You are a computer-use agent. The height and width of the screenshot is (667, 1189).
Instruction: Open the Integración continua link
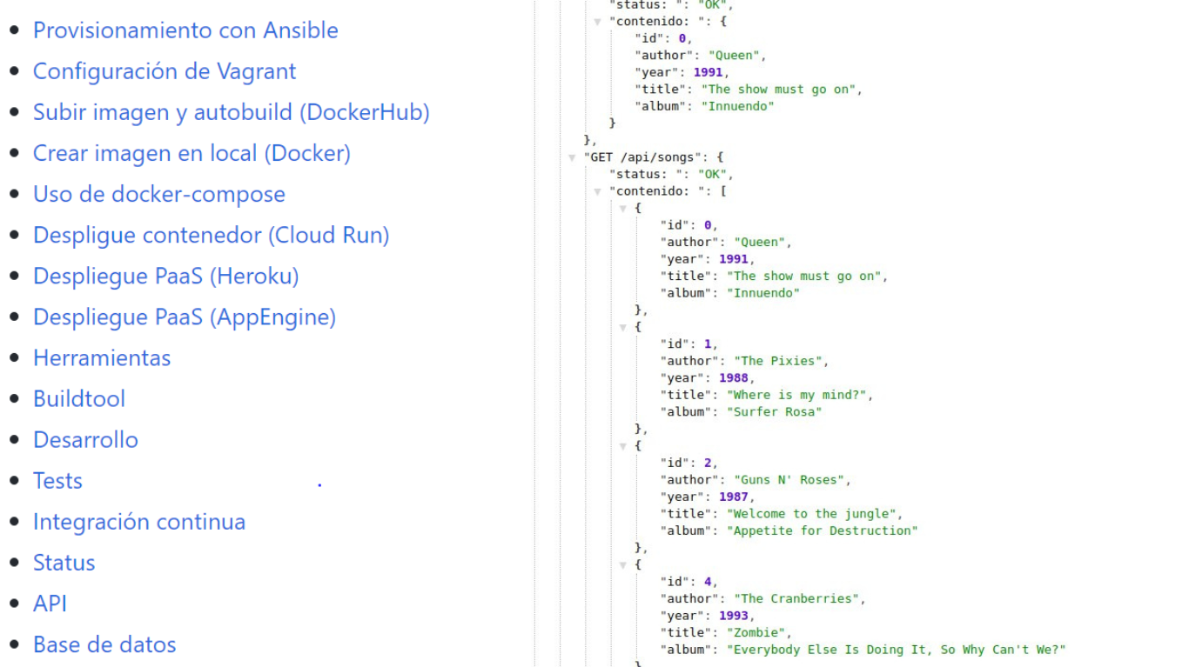[x=139, y=521]
